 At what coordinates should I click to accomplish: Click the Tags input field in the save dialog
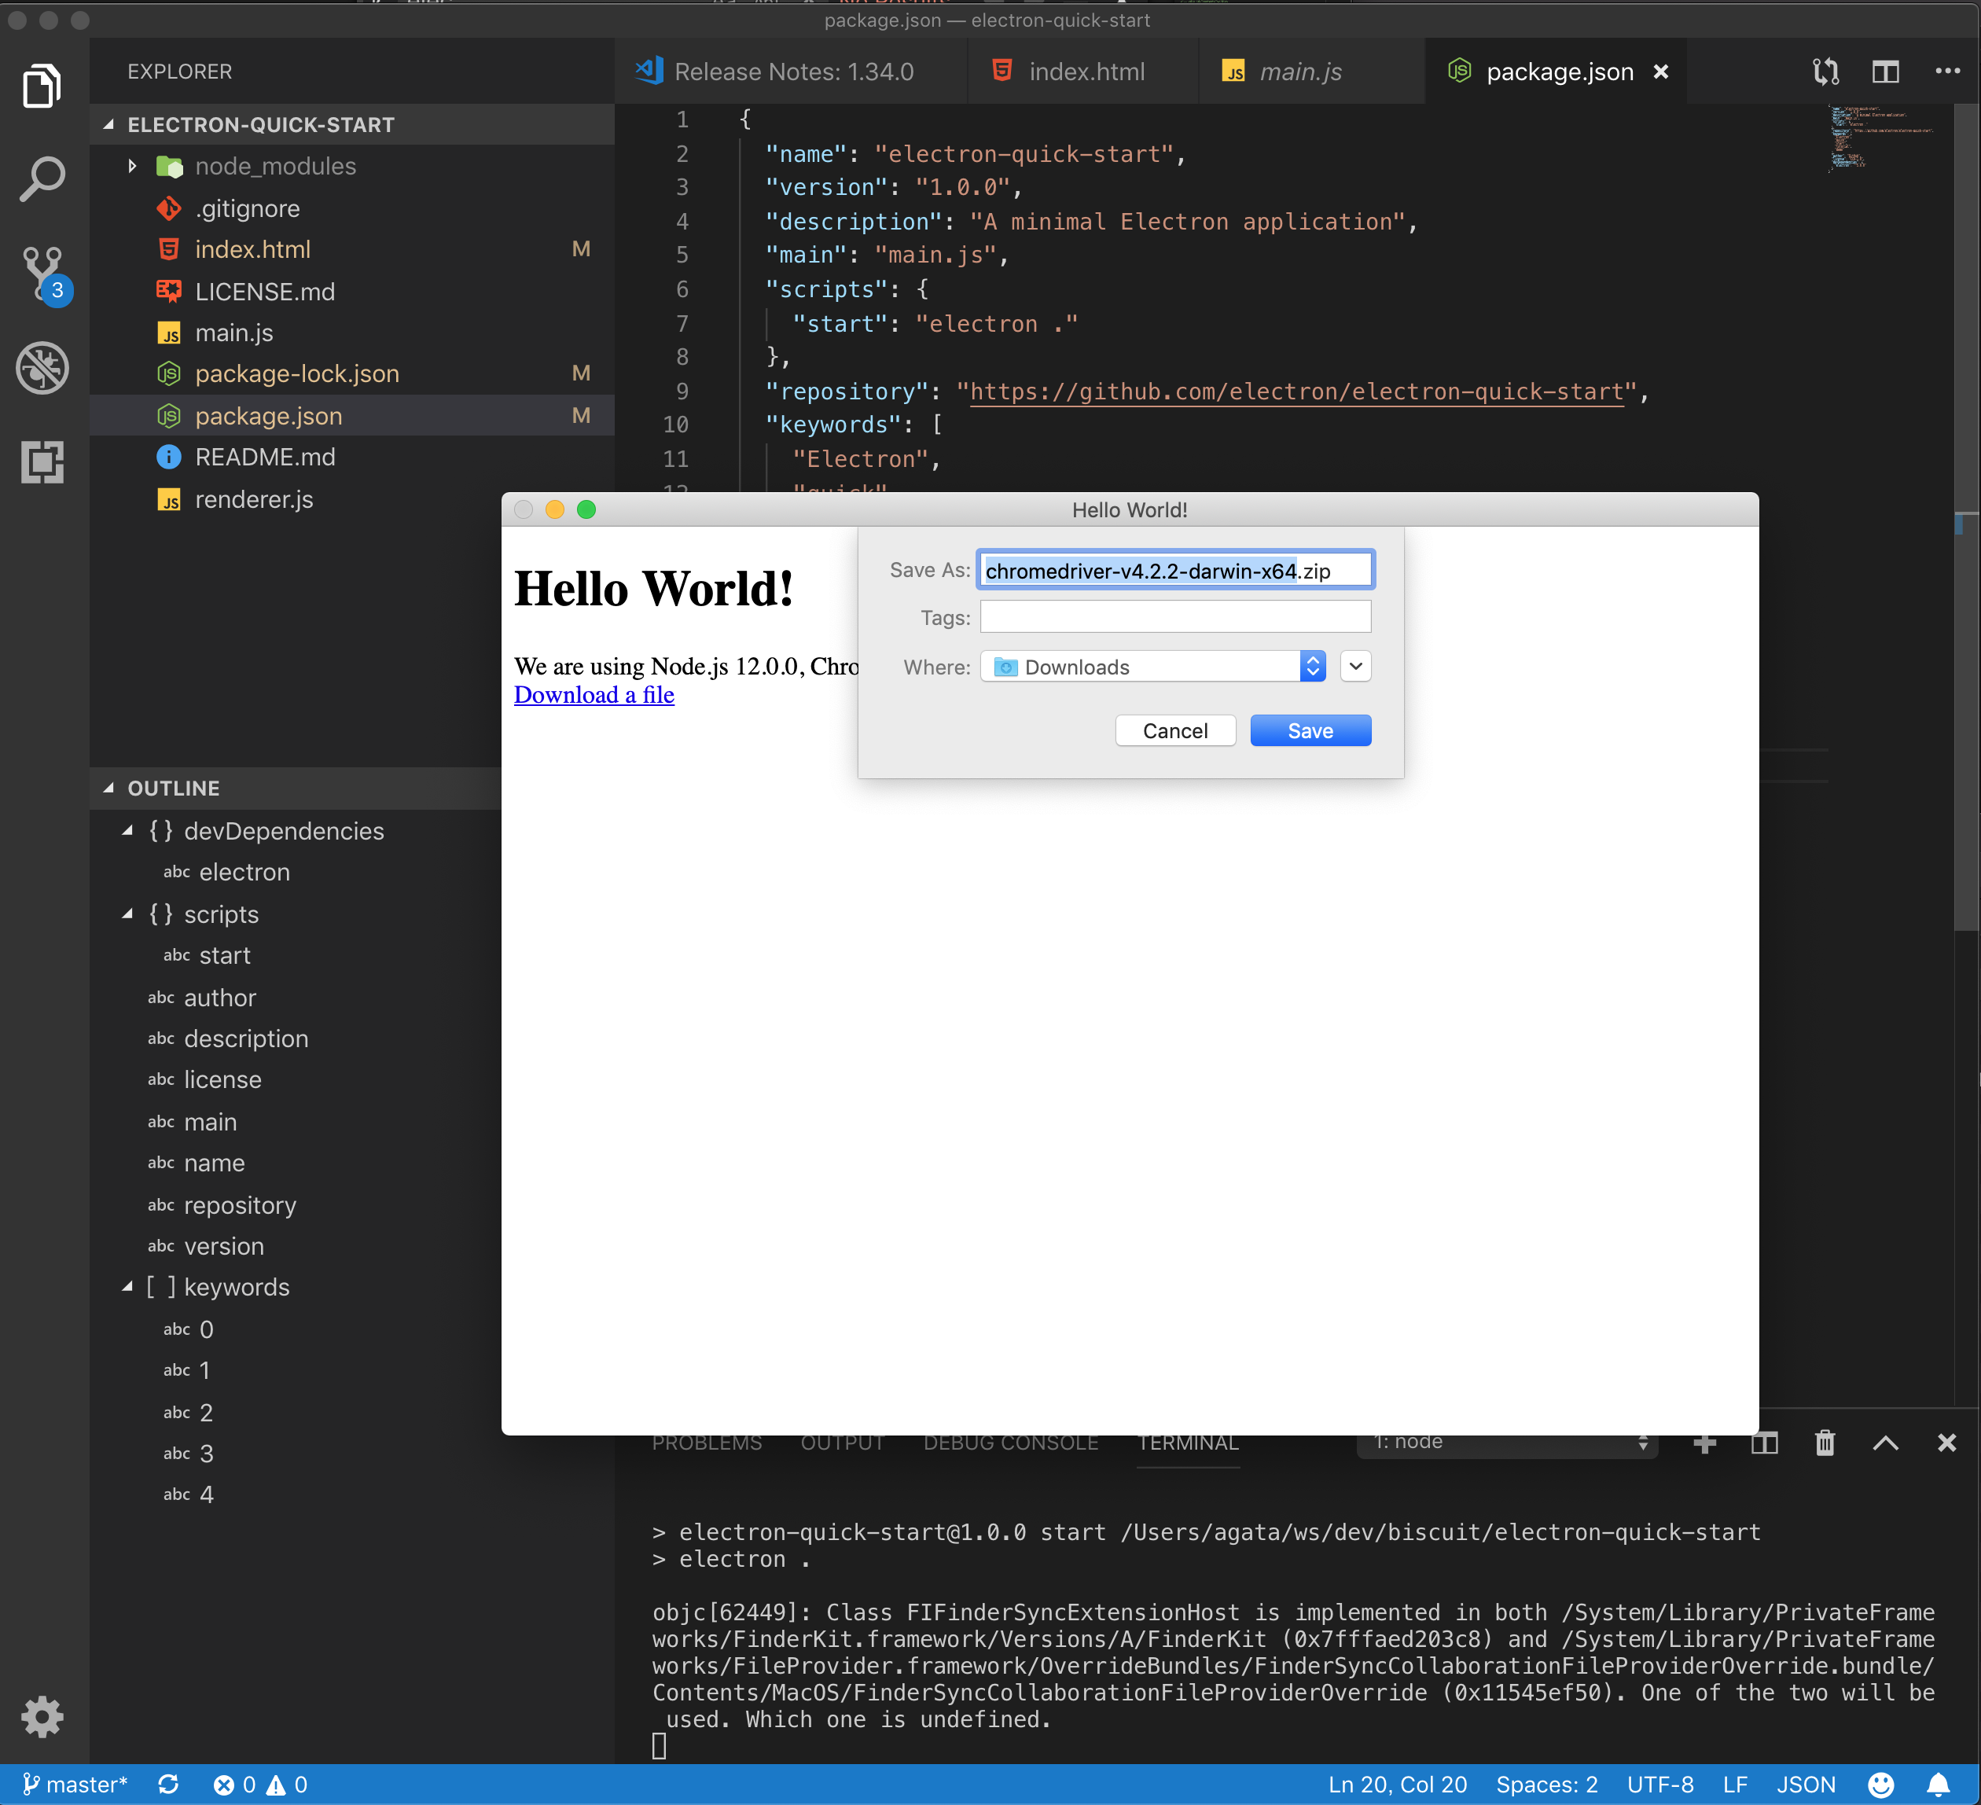[x=1174, y=617]
